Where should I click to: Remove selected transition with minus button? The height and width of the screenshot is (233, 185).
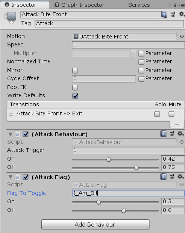[177, 125]
